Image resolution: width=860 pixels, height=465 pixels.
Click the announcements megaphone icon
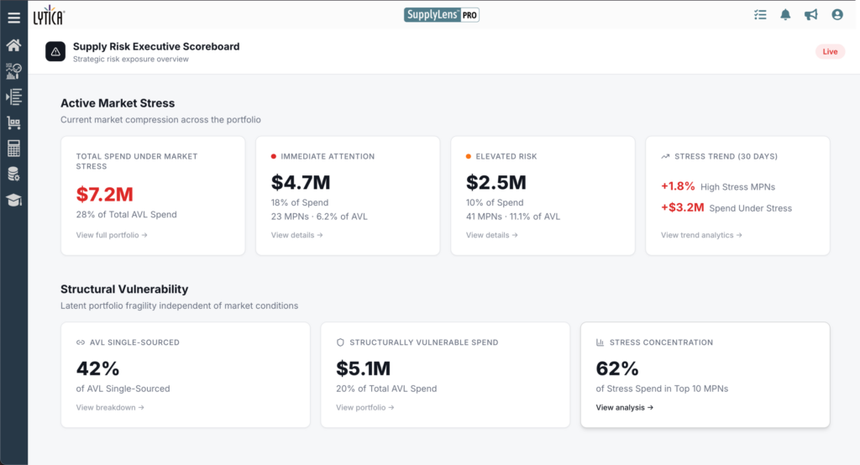point(810,15)
